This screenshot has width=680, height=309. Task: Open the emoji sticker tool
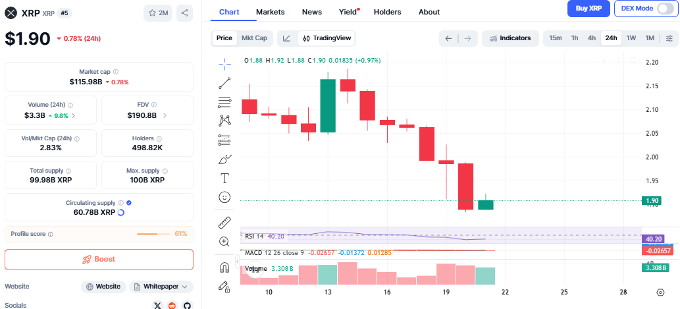coord(224,197)
